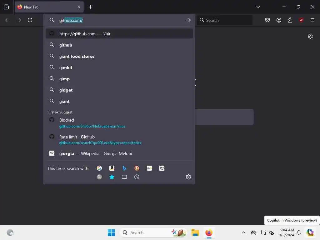Open New Tab personalize gear

tap(310, 36)
